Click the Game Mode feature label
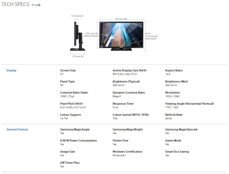The height and width of the screenshot is (174, 229). pyautogui.click(x=173, y=140)
